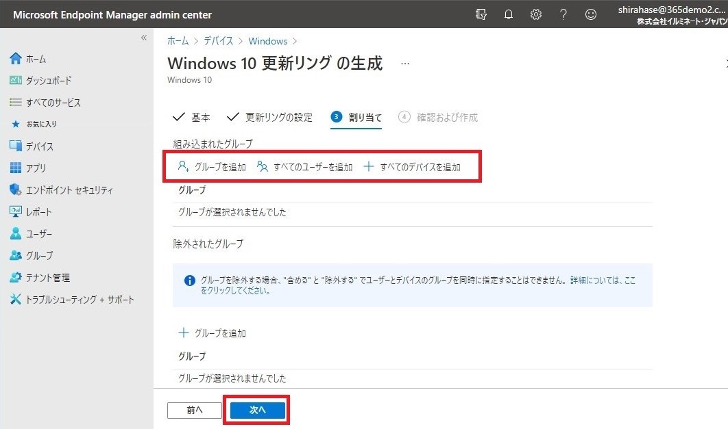728x429 pixels.
Task: Select the 確認および作成 wizard step
Action: 438,117
